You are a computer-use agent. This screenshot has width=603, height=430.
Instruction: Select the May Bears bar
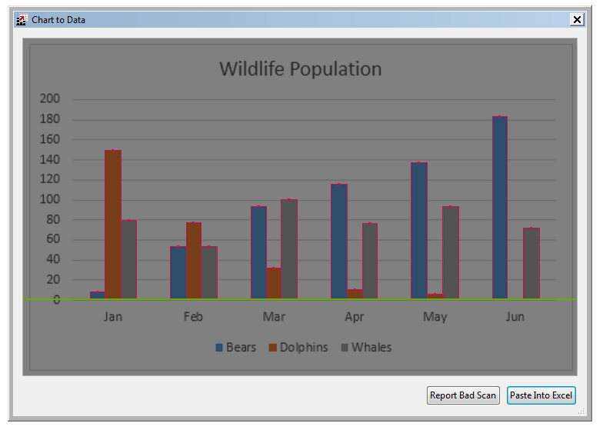click(419, 231)
